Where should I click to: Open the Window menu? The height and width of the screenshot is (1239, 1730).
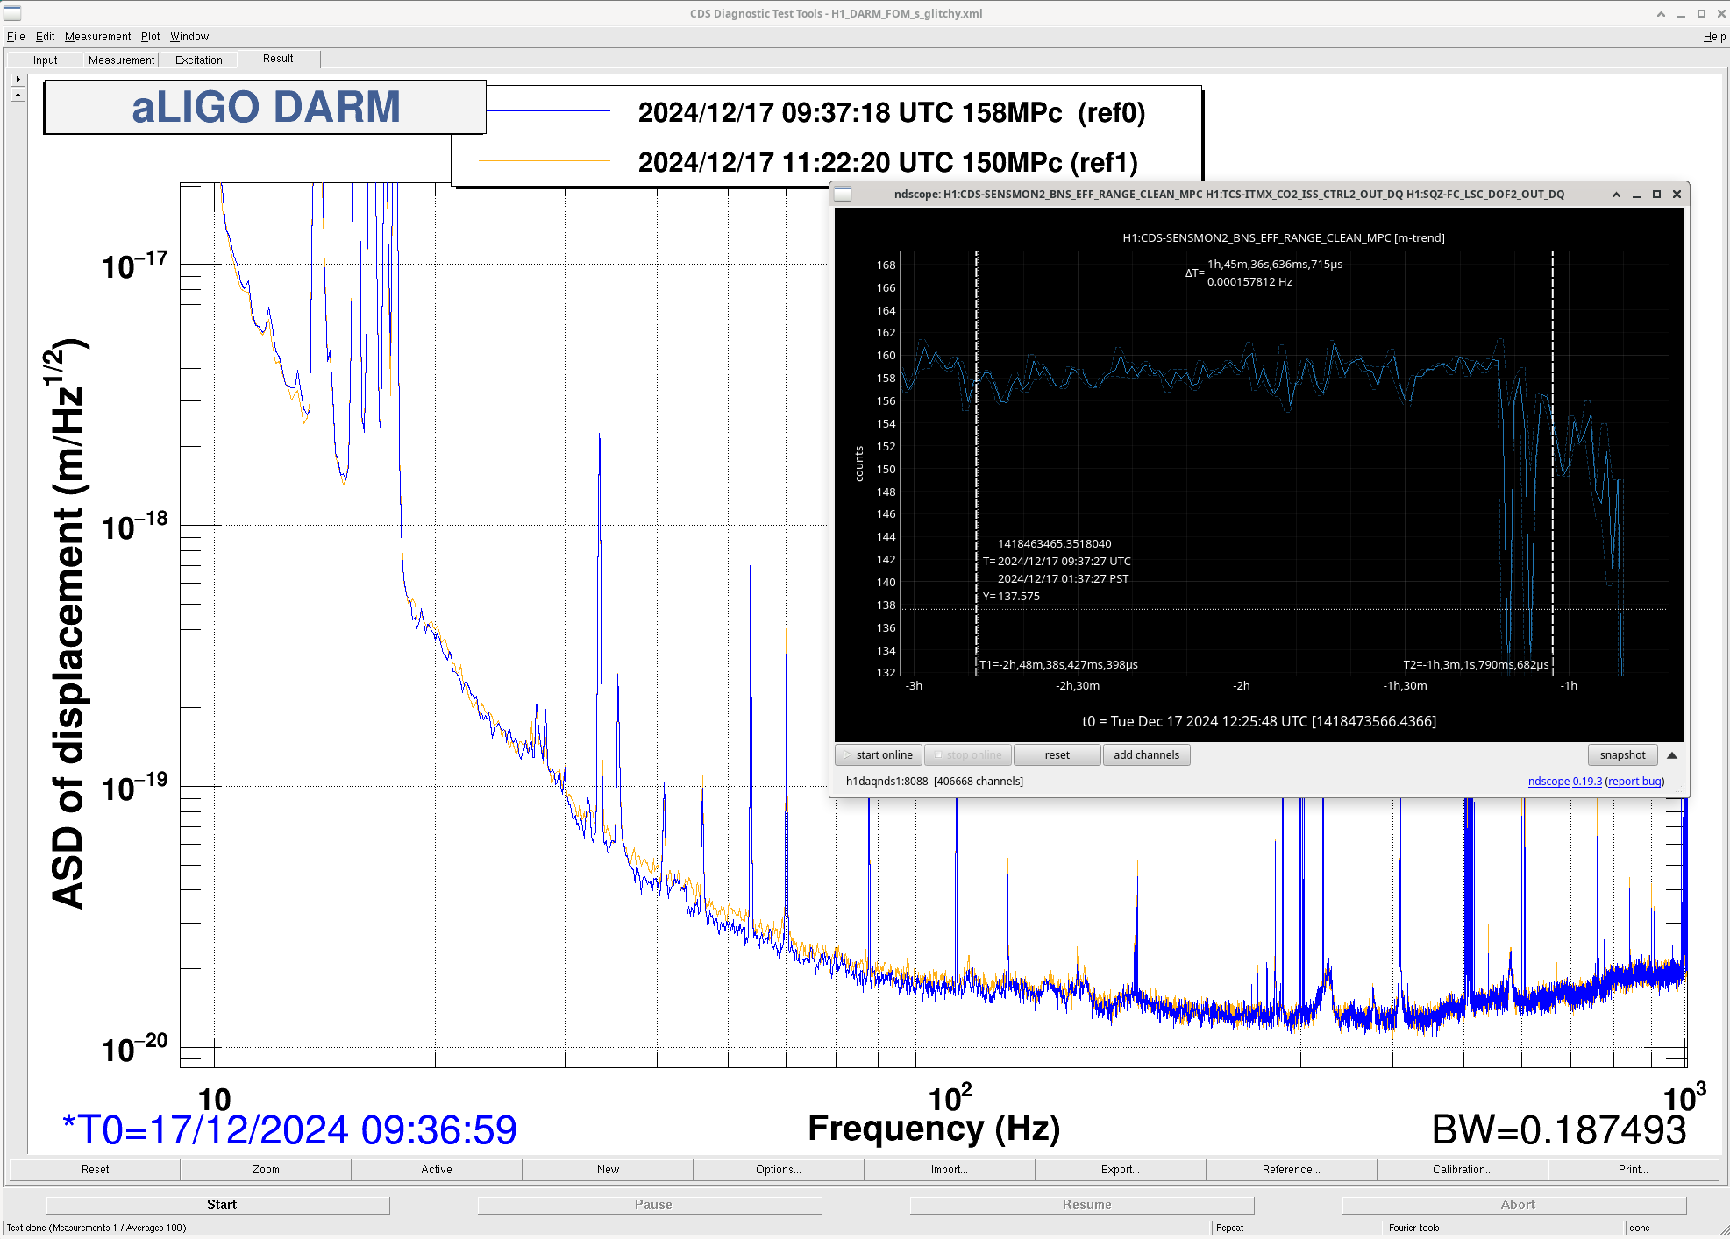(x=189, y=37)
